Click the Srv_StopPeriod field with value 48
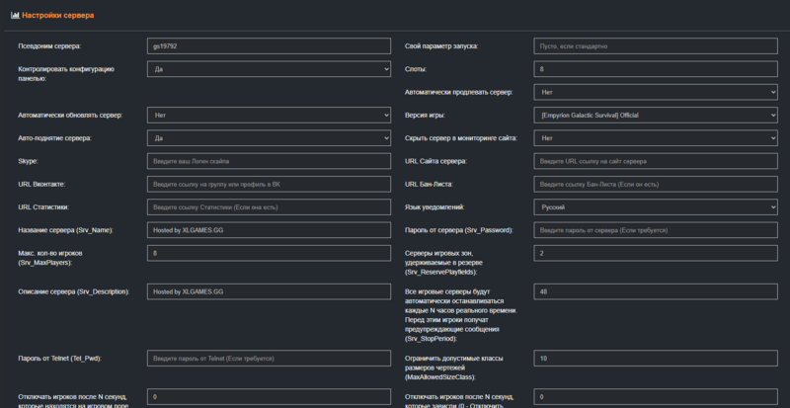 tap(656, 291)
